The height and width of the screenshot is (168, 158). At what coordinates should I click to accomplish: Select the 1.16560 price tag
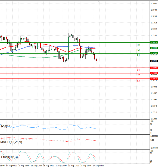pos(154,48)
